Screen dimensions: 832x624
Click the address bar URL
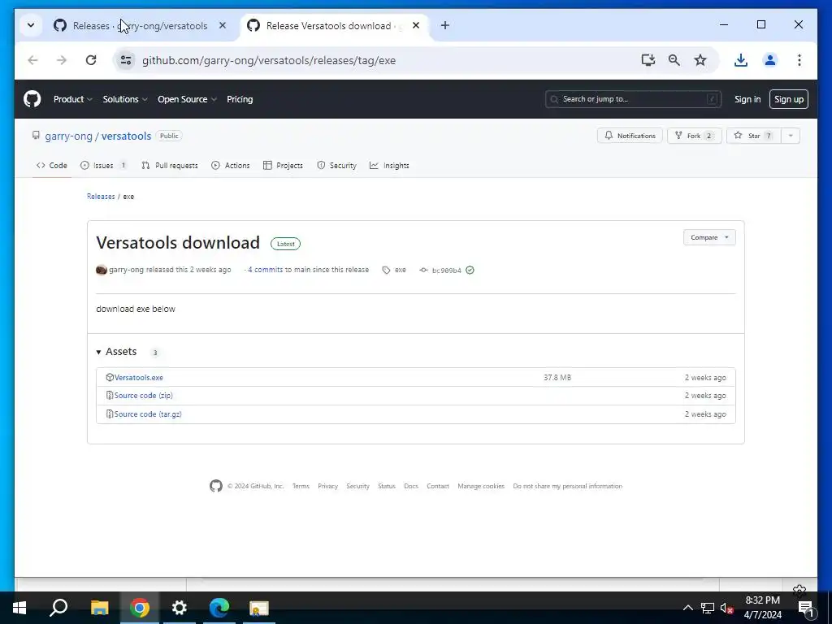pos(269,60)
